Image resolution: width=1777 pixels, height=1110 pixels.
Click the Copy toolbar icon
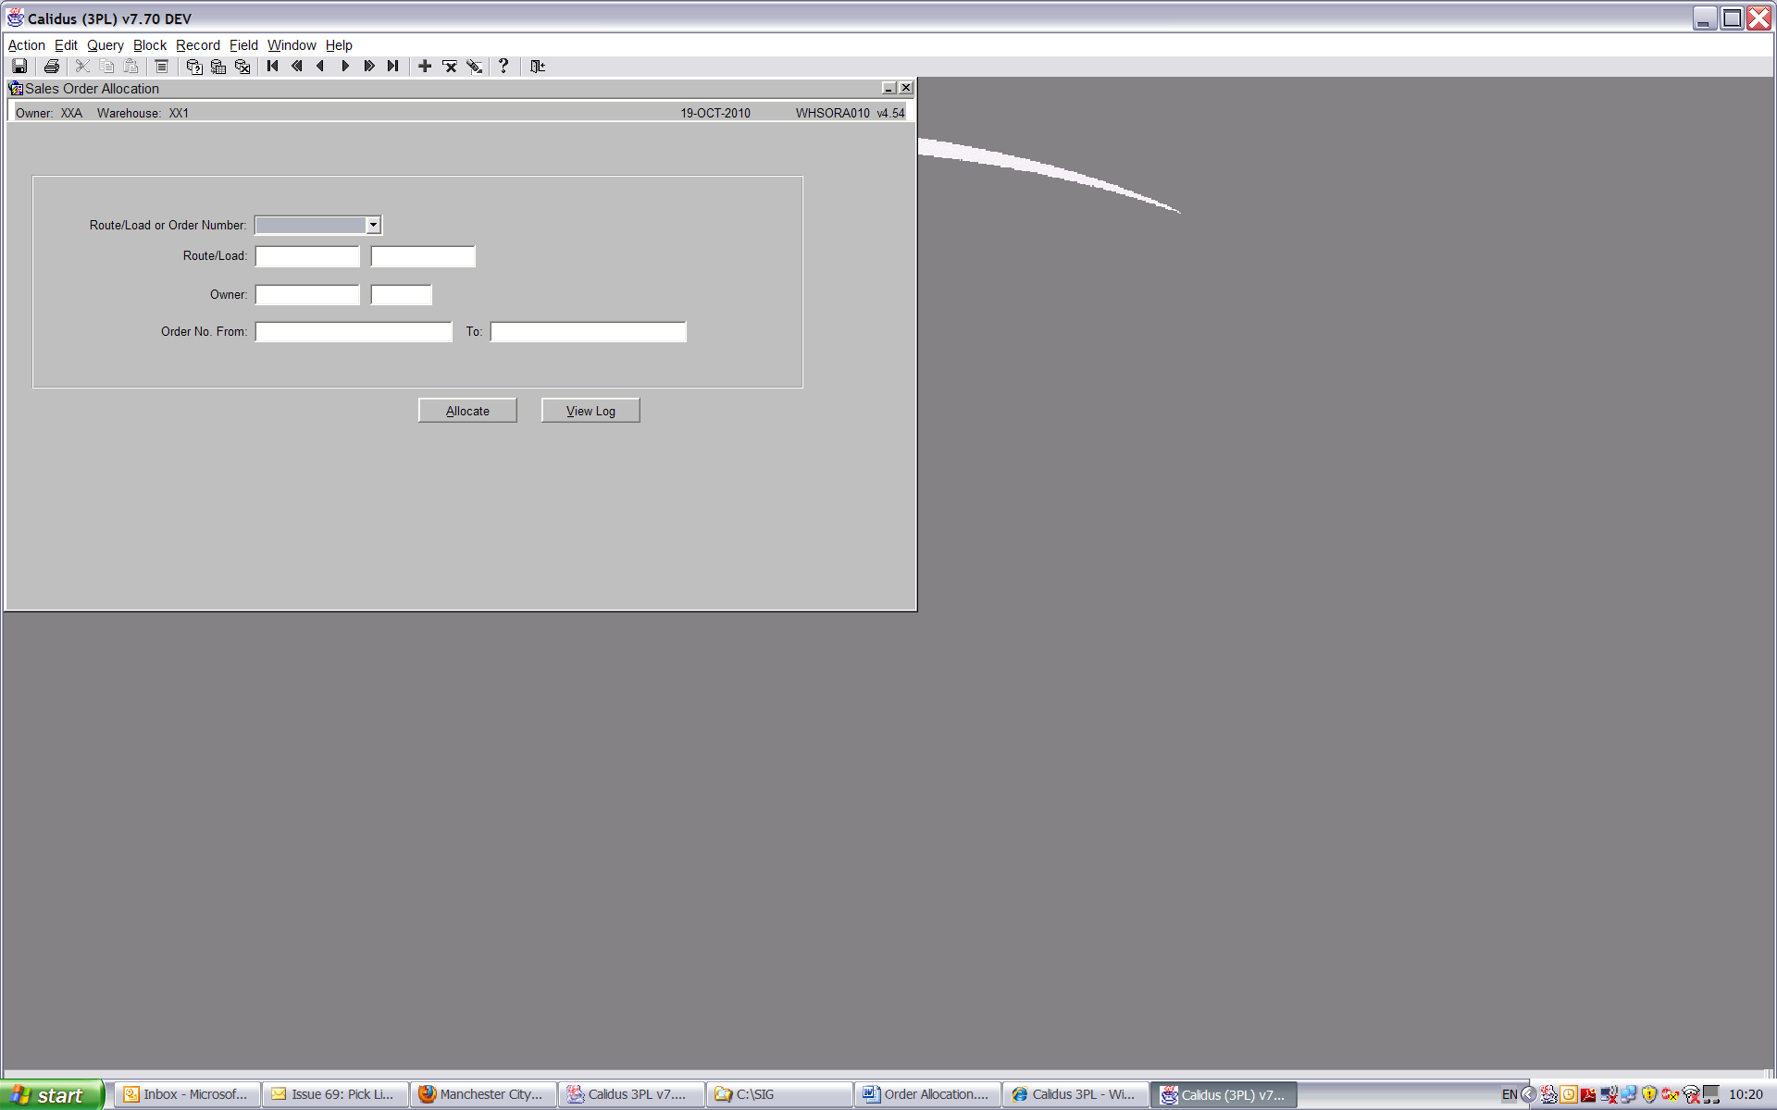point(106,66)
